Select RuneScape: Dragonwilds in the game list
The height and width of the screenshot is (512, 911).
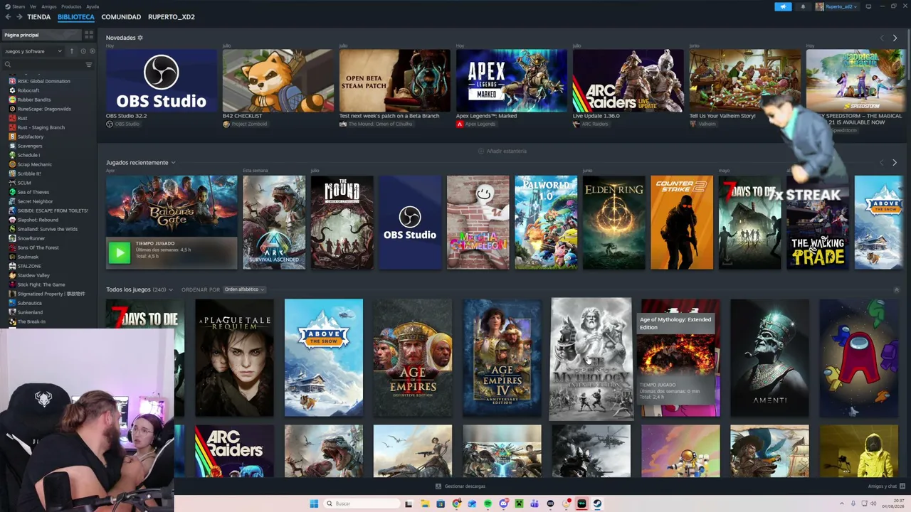pos(45,109)
